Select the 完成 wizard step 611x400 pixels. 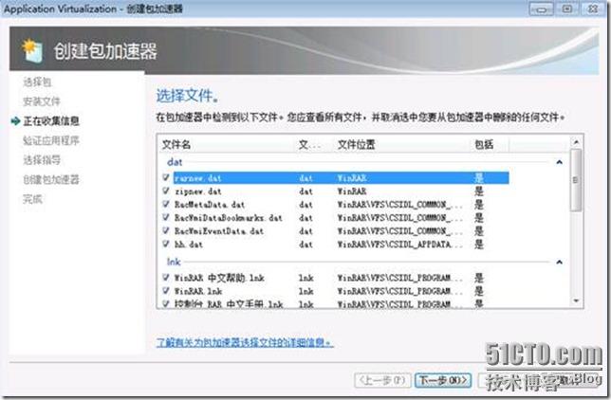(x=32, y=199)
